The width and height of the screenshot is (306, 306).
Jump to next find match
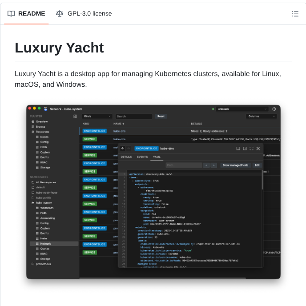tap(213, 165)
